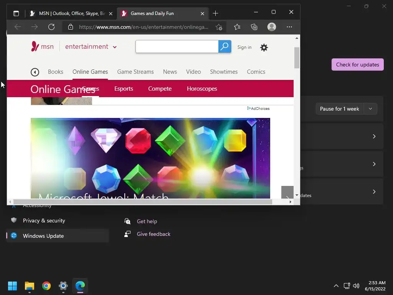This screenshot has height=295, width=393.
Task: Refresh the MSN games page
Action: coord(51,27)
